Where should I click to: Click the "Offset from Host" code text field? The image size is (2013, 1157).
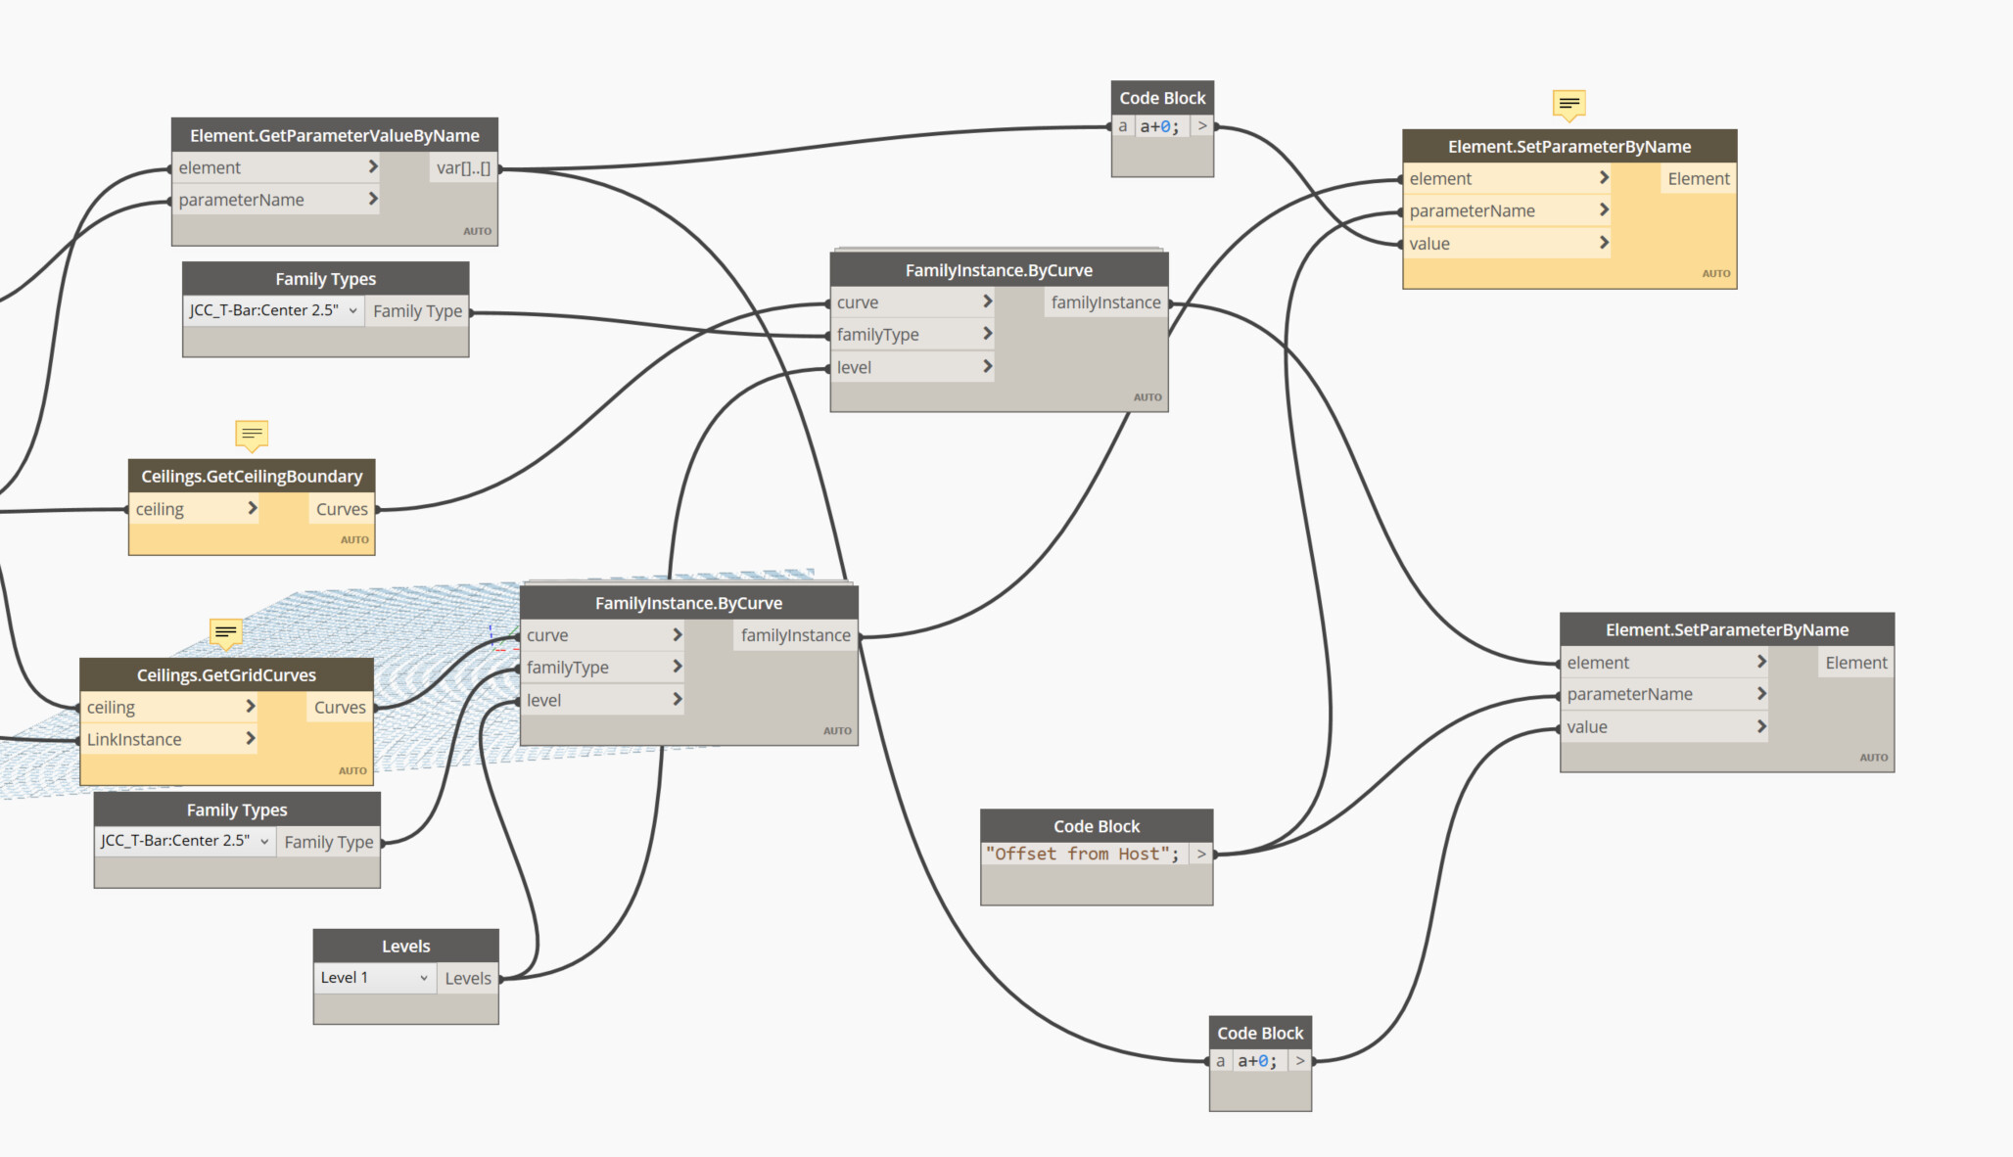pos(1082,854)
